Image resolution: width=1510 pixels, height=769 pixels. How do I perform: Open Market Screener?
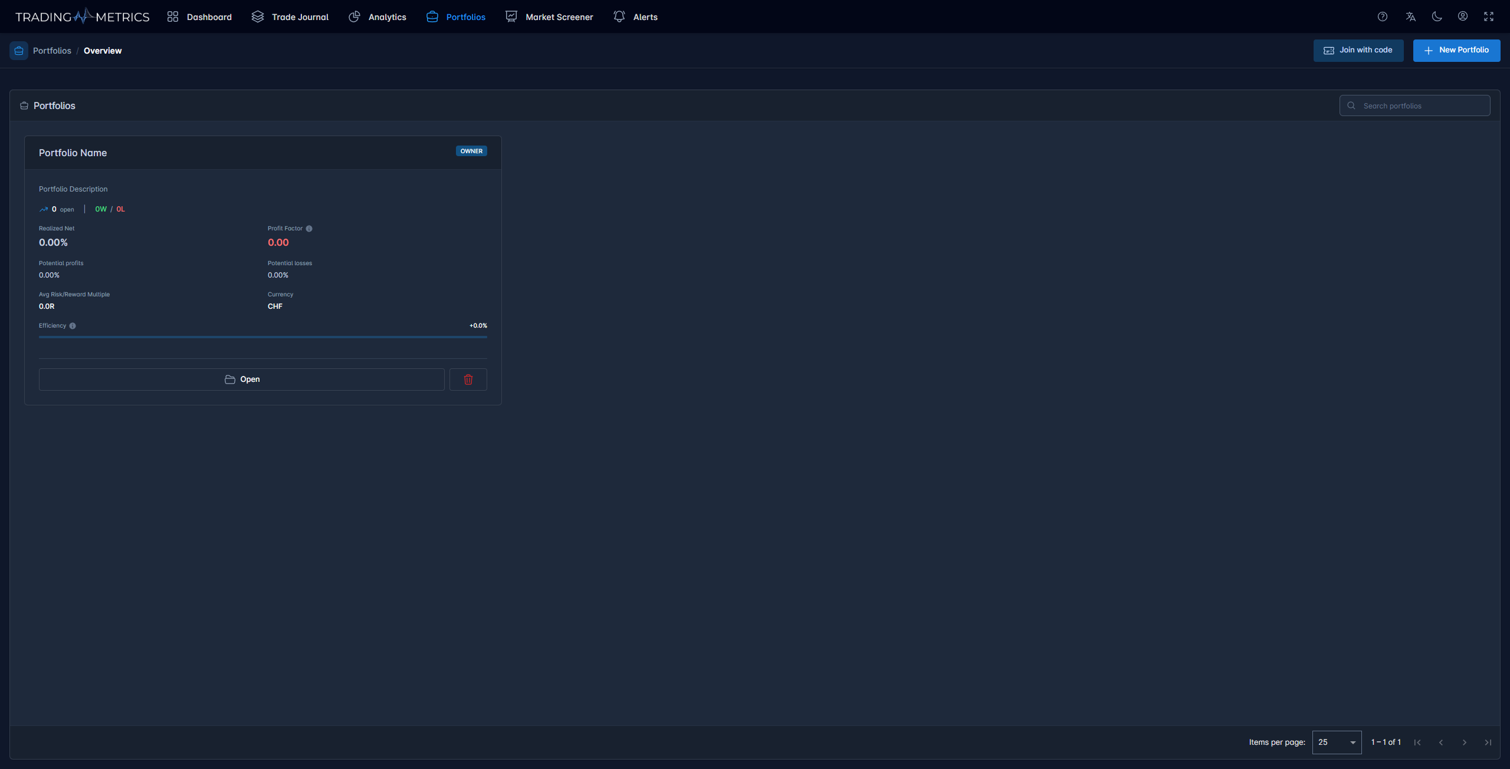pyautogui.click(x=549, y=17)
